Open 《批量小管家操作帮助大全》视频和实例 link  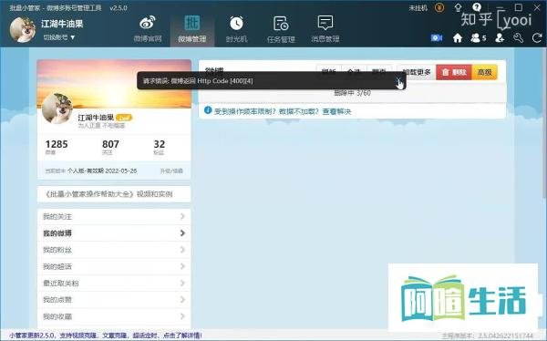pos(108,194)
